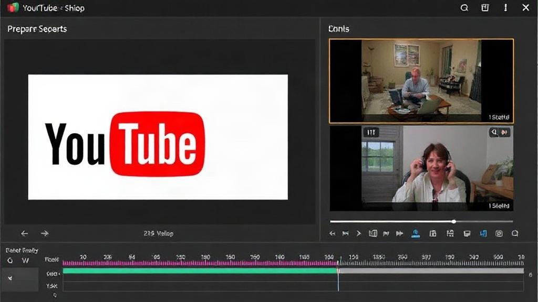The width and height of the screenshot is (538, 302).
Task: Fast forward with the double arrow button
Action: 399,233
